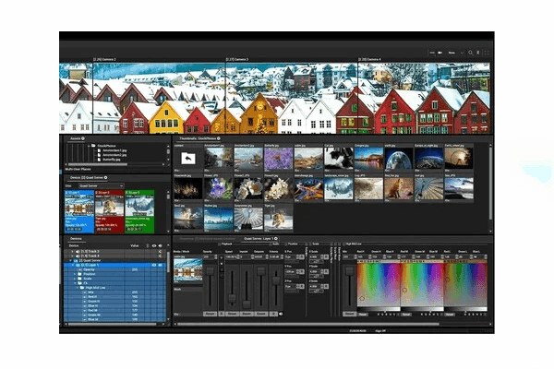This screenshot has width=554, height=369.
Task: Select the Devices panel tab
Action: pyautogui.click(x=76, y=239)
